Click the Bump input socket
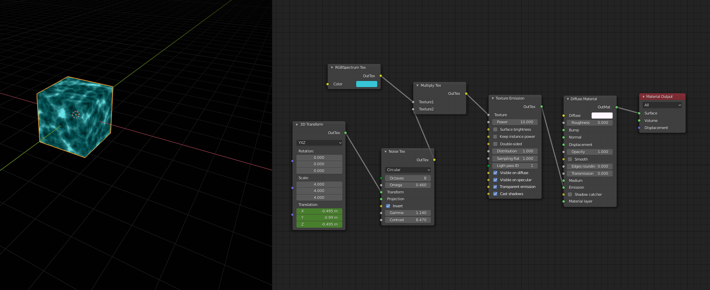710x290 pixels. click(563, 130)
